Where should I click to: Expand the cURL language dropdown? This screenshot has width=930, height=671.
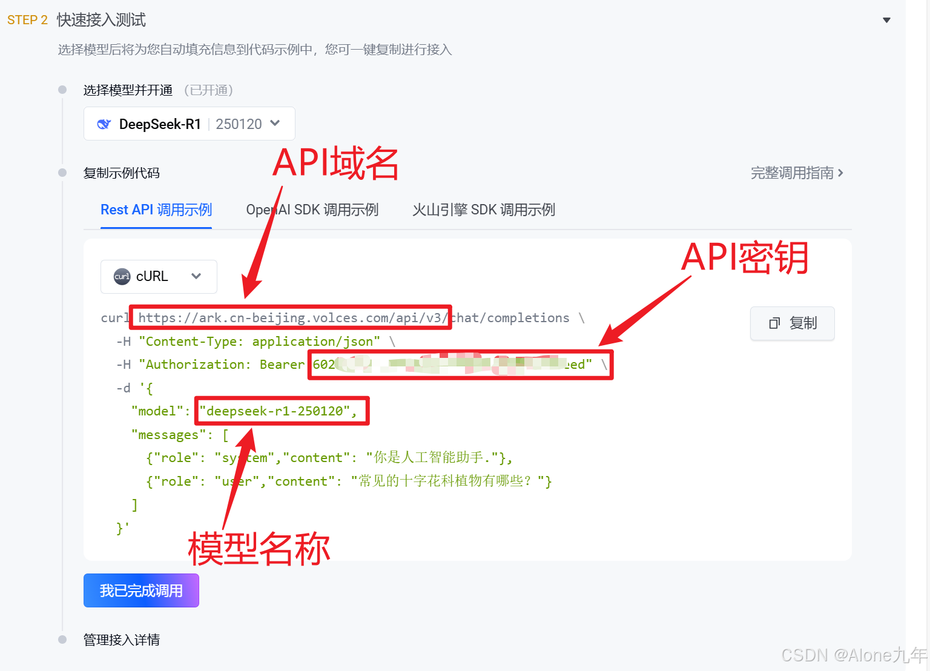coord(159,277)
